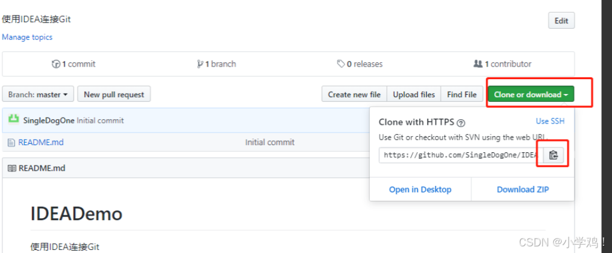This screenshot has height=253, width=612.
Task: Open the Initial commit message next to SingleDogOne
Action: tap(100, 121)
